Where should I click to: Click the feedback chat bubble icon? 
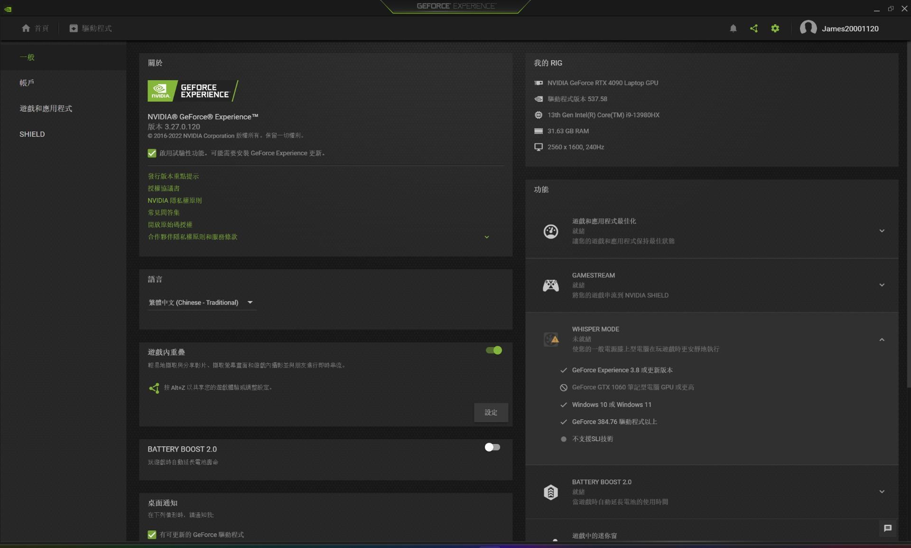(x=887, y=528)
